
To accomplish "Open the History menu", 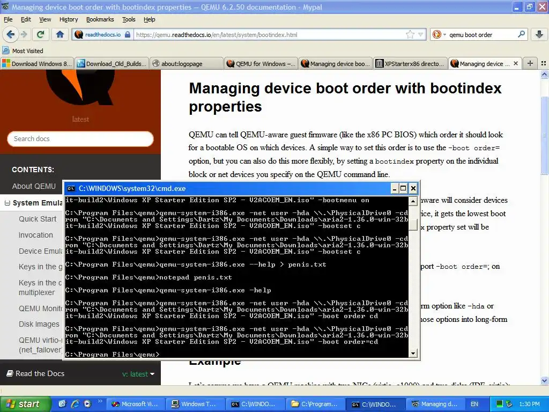I will coord(69,19).
